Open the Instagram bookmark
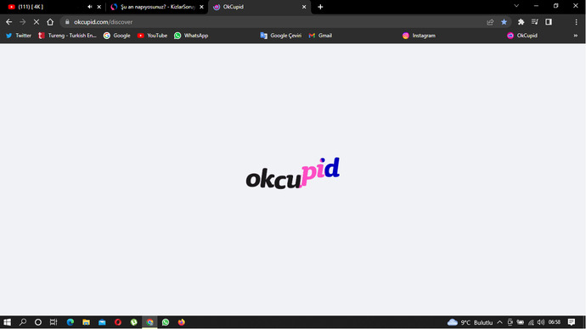This screenshot has height=329, width=586. 419,36
